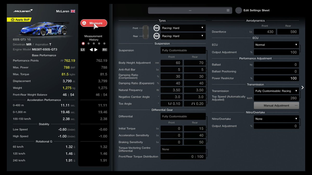Click the UK flag icon
The height and width of the screenshot is (175, 312).
click(73, 11)
